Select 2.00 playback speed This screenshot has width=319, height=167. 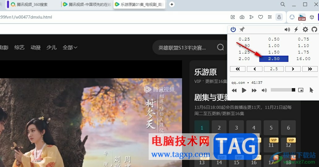click(244, 59)
